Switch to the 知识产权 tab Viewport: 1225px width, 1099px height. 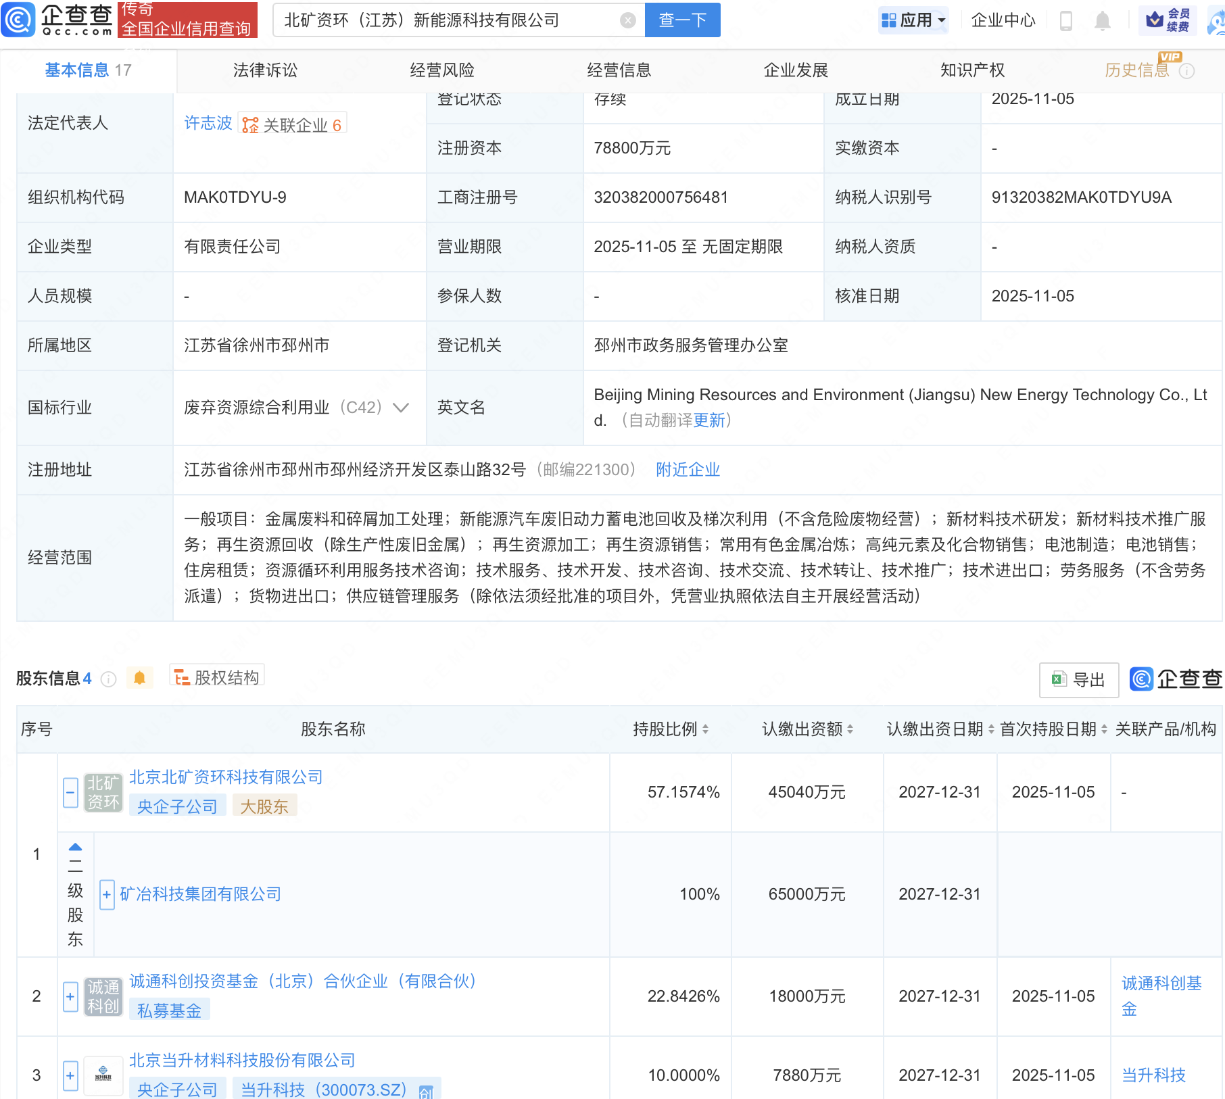click(x=972, y=70)
